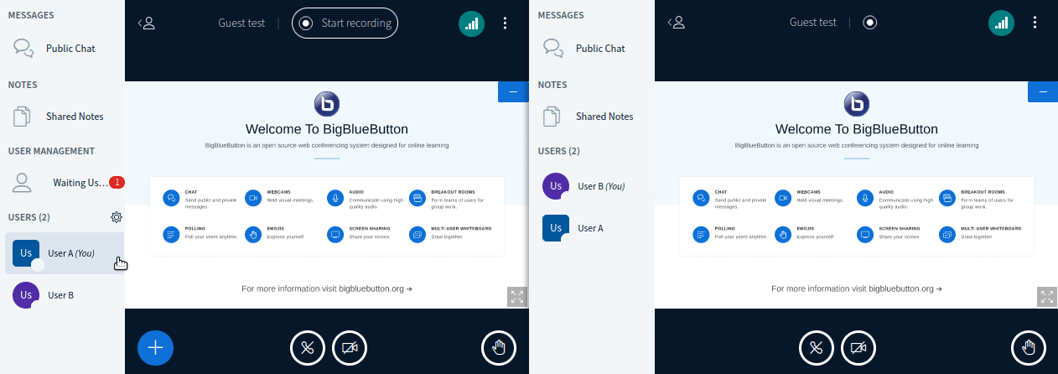Screen dimensions: 1058x374
Task: Click Polling feature icon in User A slide
Action: click(170, 234)
